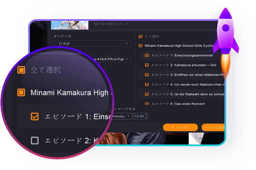Uncheck エピソード 3: Eröffnen wir einen Mädchen checkbox
The image size is (256, 170).
point(147,75)
